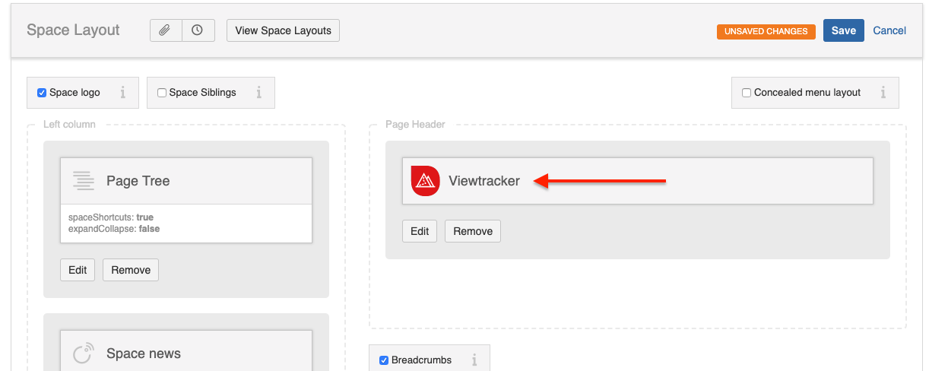Click the Page Tree module icon
948x371 pixels.
coord(84,181)
